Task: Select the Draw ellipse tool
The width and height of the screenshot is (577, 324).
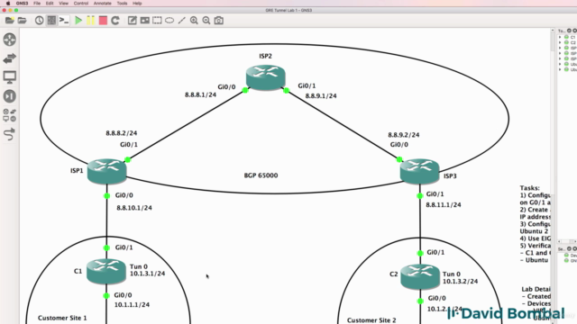Action: (169, 21)
